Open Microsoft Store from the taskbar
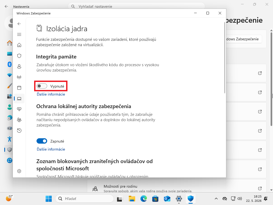273x205 pixels. [155, 199]
